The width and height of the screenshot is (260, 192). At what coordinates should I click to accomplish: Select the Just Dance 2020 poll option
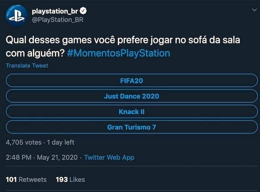click(131, 96)
